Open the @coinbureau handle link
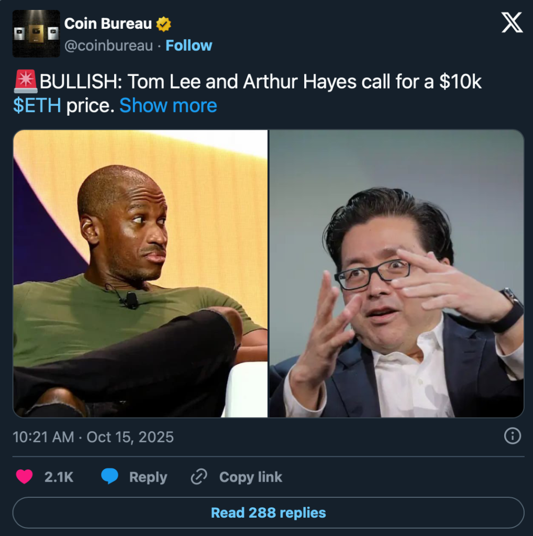This screenshot has width=533, height=536. (109, 46)
